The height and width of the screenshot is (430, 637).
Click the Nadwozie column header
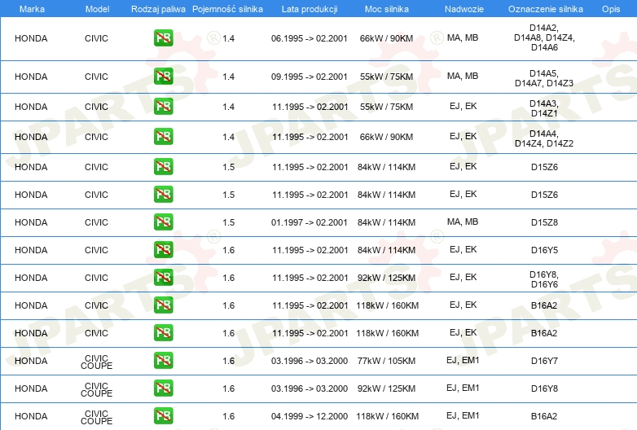[x=463, y=8]
